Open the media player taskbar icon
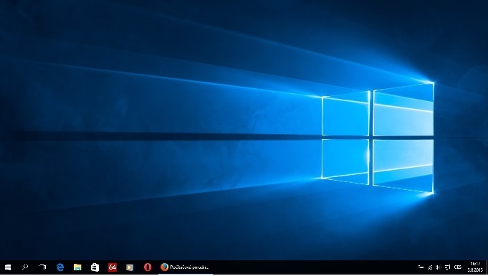 (130, 267)
